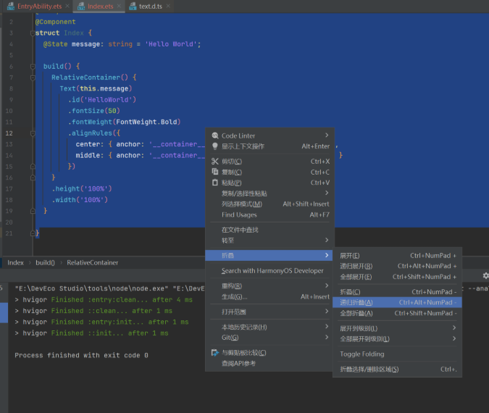Viewport: 489px width, 413px height.
Task: Click highlighted 折叠 menu item
Action: point(270,256)
